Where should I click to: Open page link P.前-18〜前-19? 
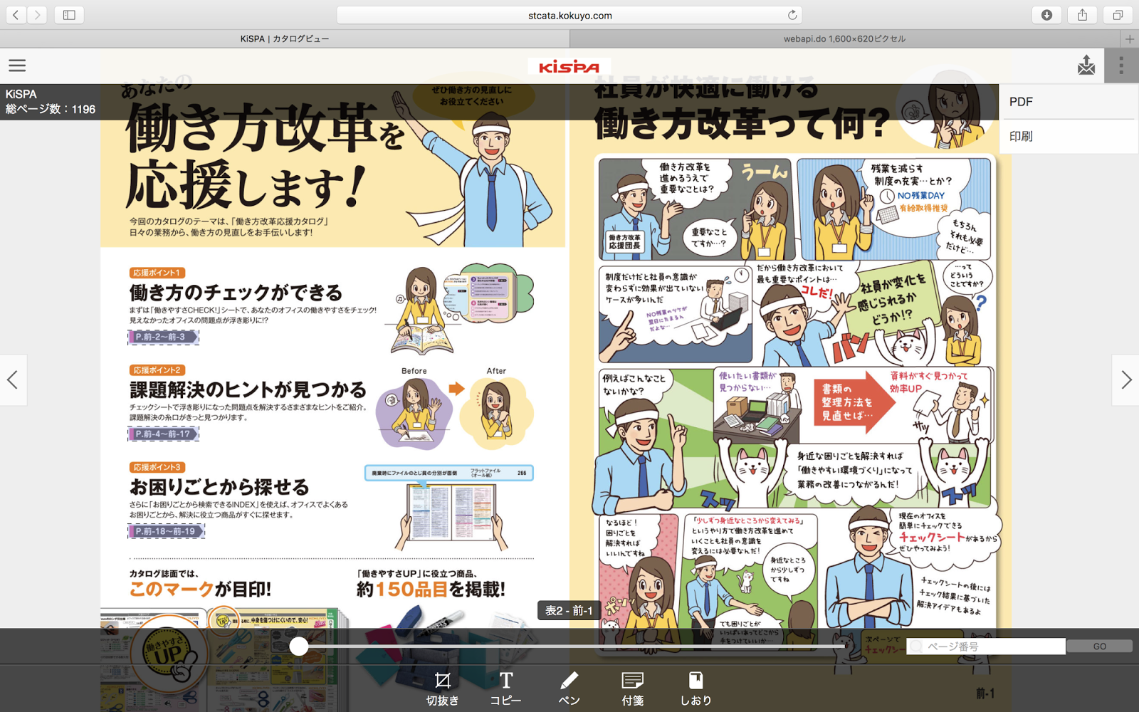[166, 531]
